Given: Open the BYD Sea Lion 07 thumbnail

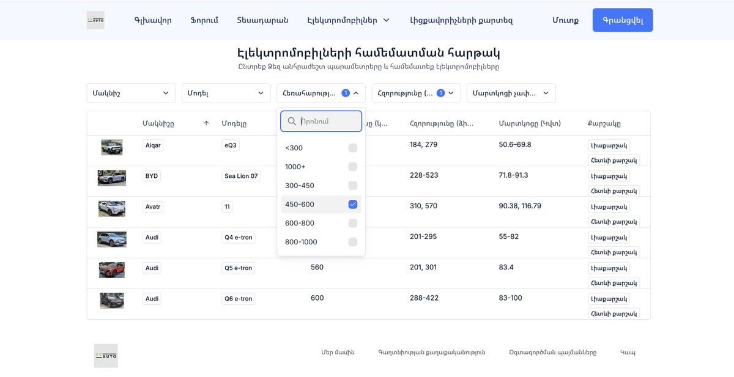Looking at the screenshot, I should click(112, 178).
